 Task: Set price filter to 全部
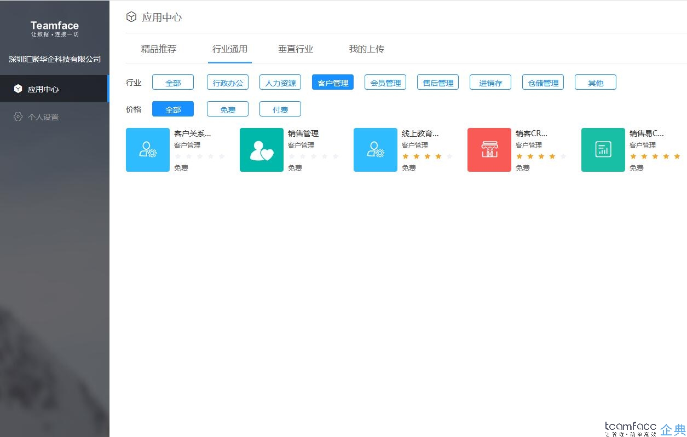pos(173,109)
